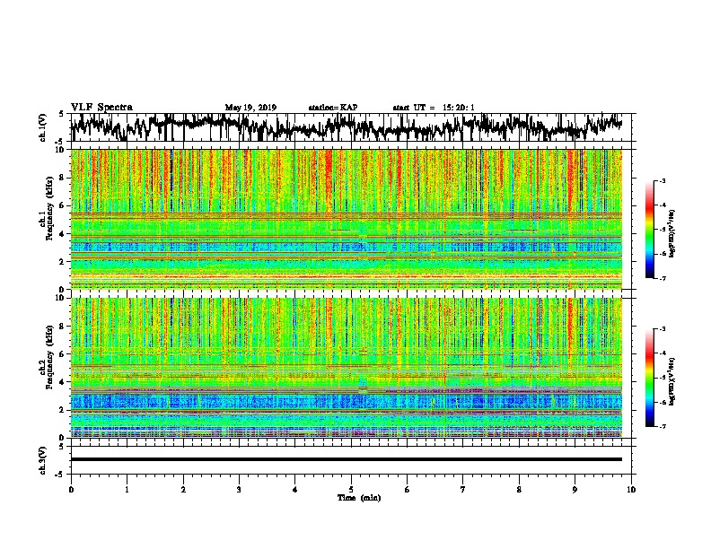711x549 pixels.
Task: Click the "8" tick on the time axis
Action: [x=519, y=489]
